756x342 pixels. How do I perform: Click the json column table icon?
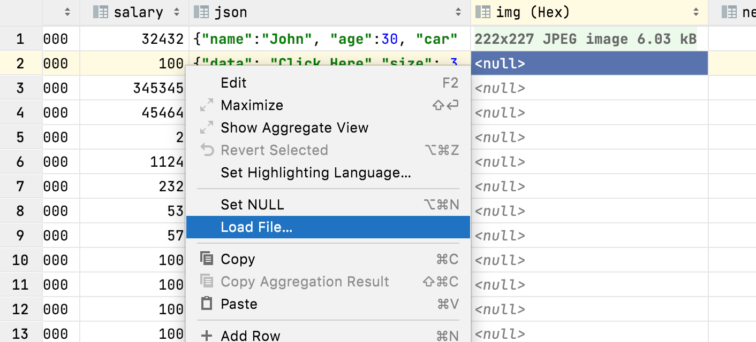click(201, 12)
